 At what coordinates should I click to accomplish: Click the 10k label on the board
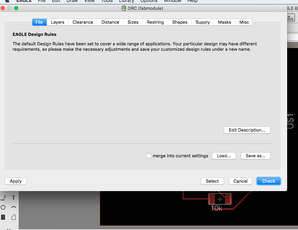pyautogui.click(x=216, y=208)
